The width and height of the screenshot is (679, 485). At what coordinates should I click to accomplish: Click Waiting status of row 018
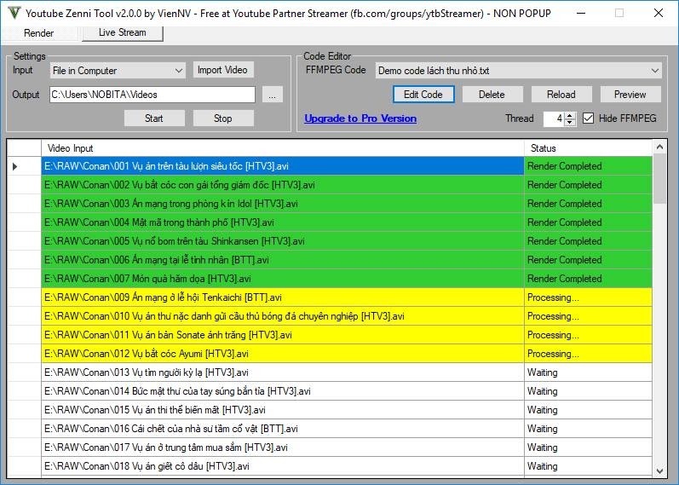pyautogui.click(x=588, y=466)
